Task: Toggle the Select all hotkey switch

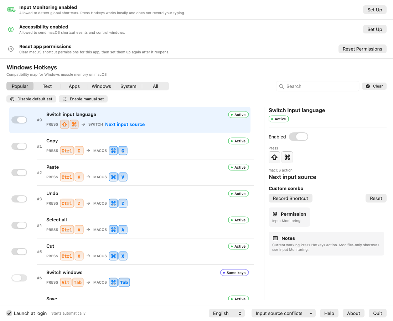Action: click(x=19, y=225)
